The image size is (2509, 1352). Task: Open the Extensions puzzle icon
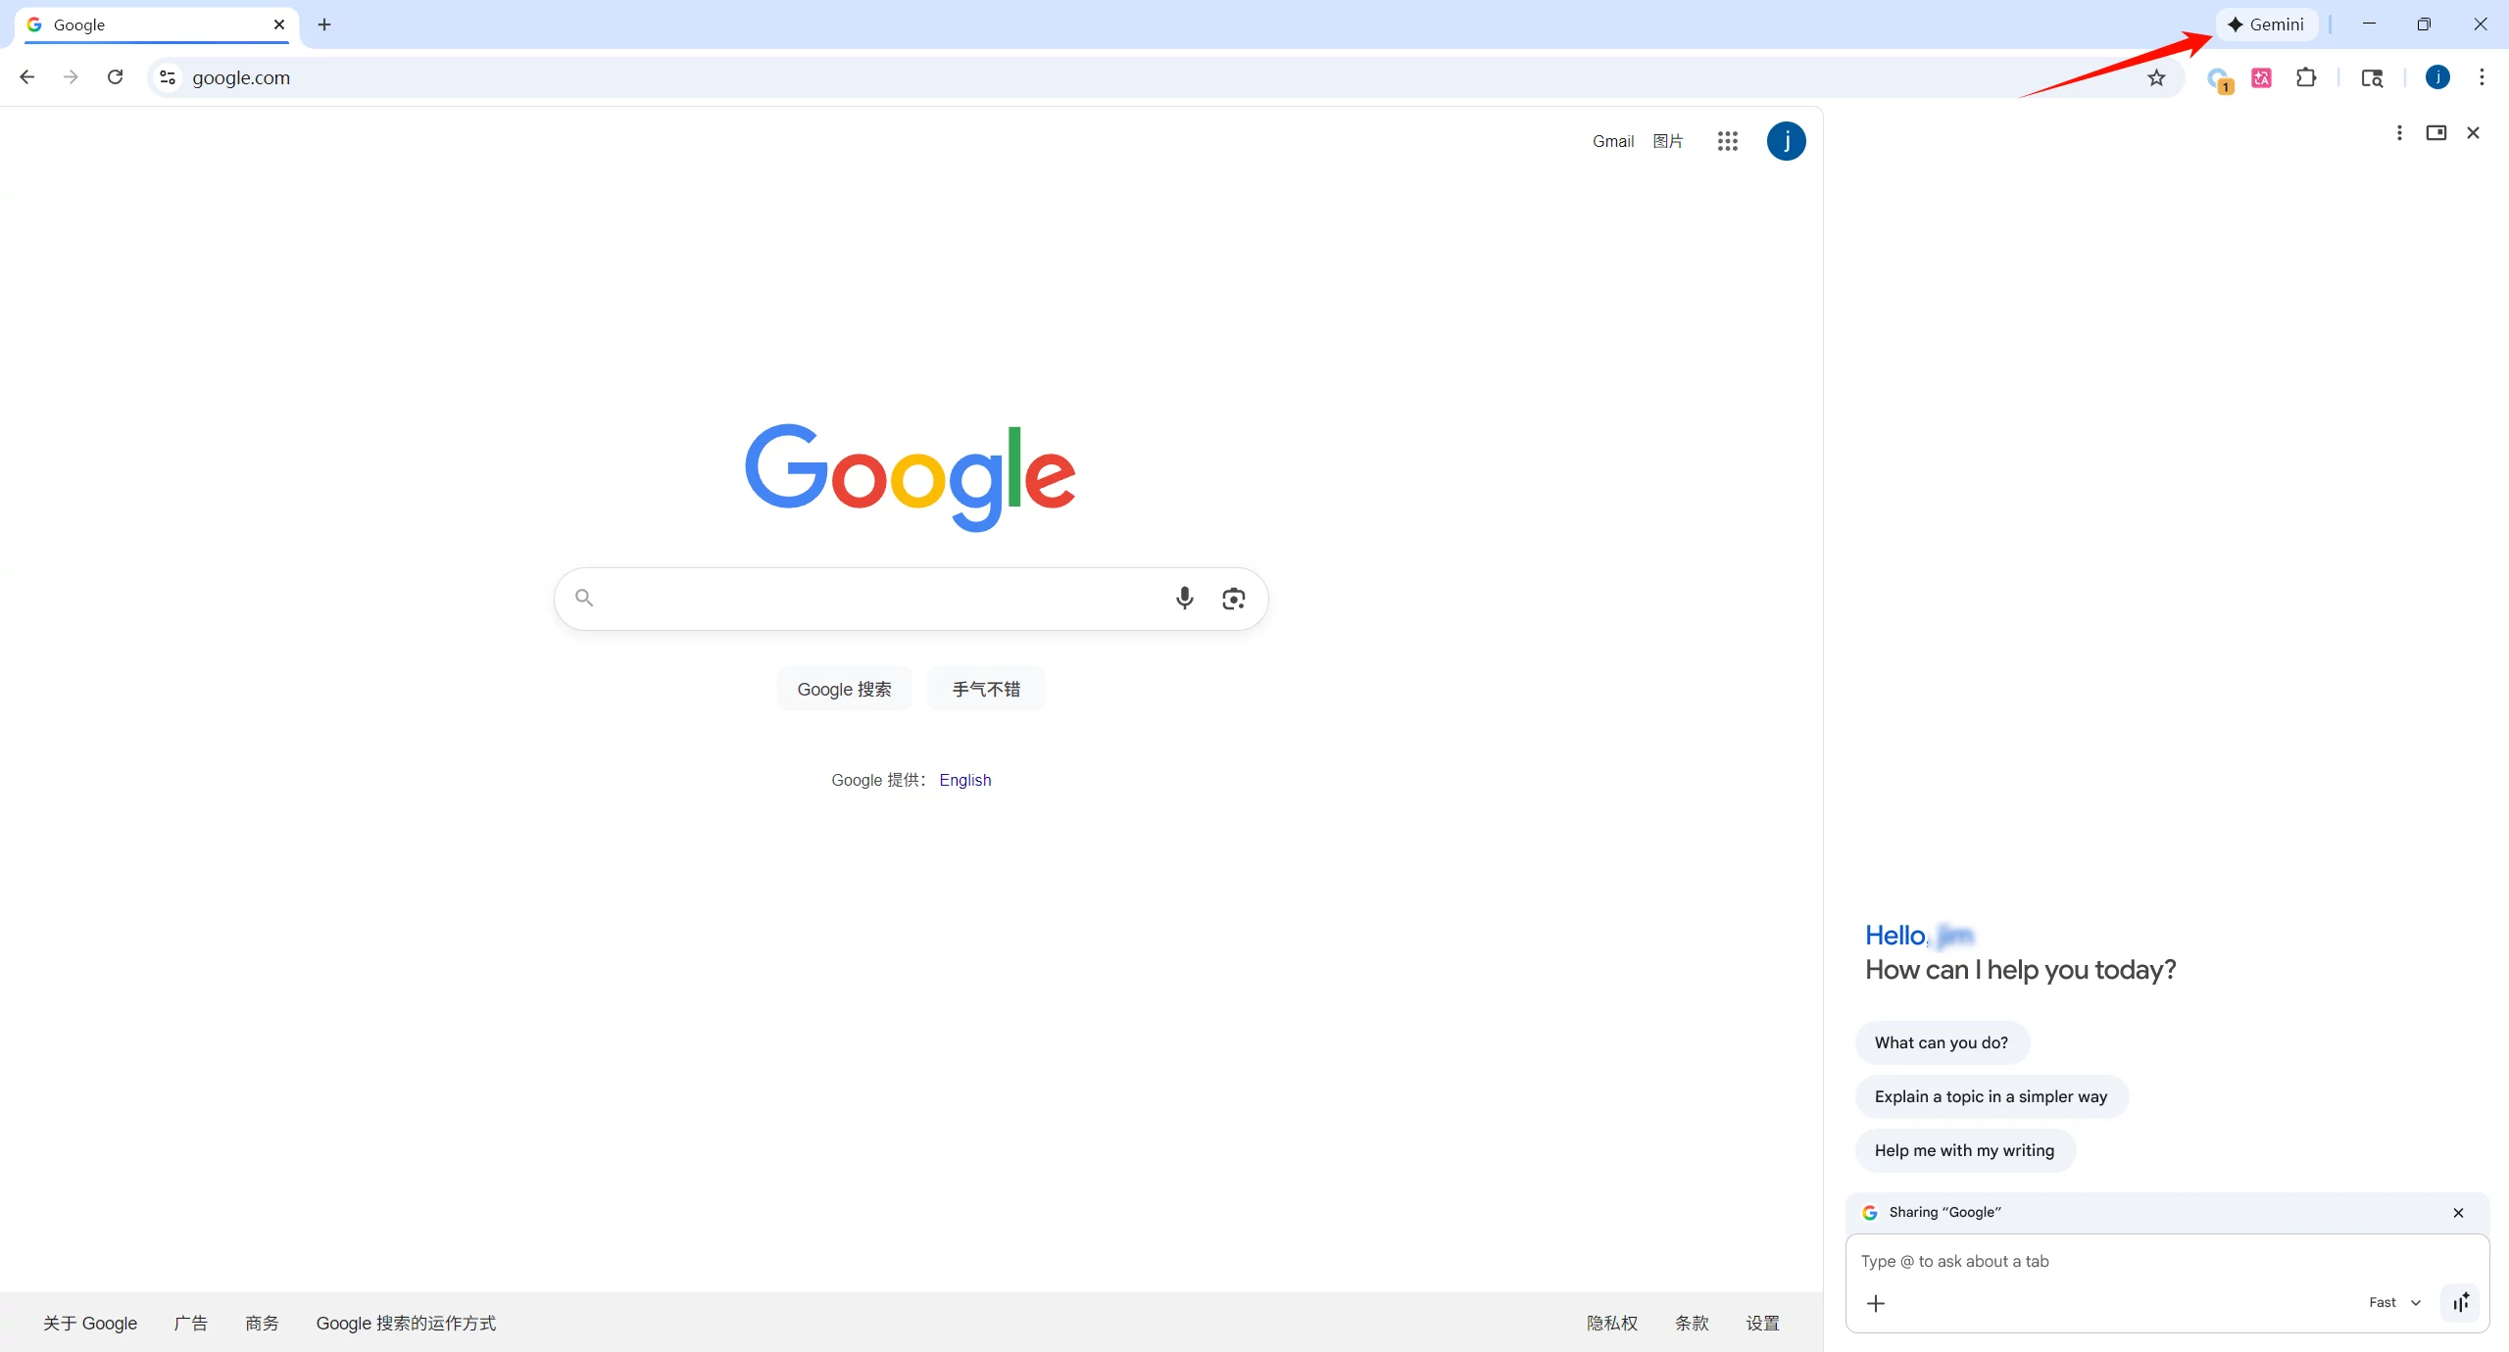pos(2306,77)
